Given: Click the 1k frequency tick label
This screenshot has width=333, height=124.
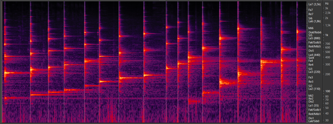Looking at the screenshot, I should (327, 35).
